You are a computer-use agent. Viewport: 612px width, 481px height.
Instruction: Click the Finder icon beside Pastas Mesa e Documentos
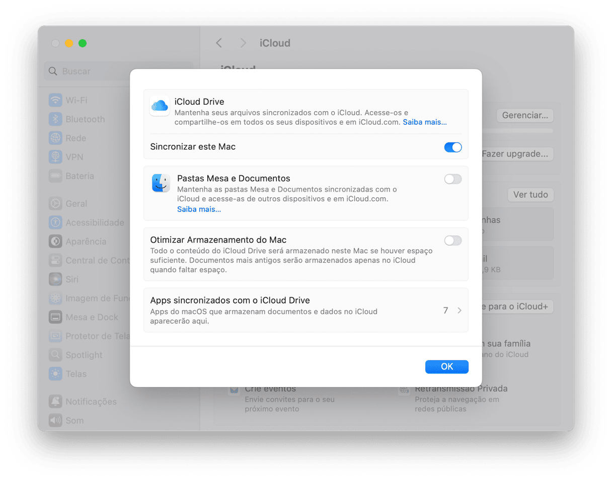(x=161, y=183)
